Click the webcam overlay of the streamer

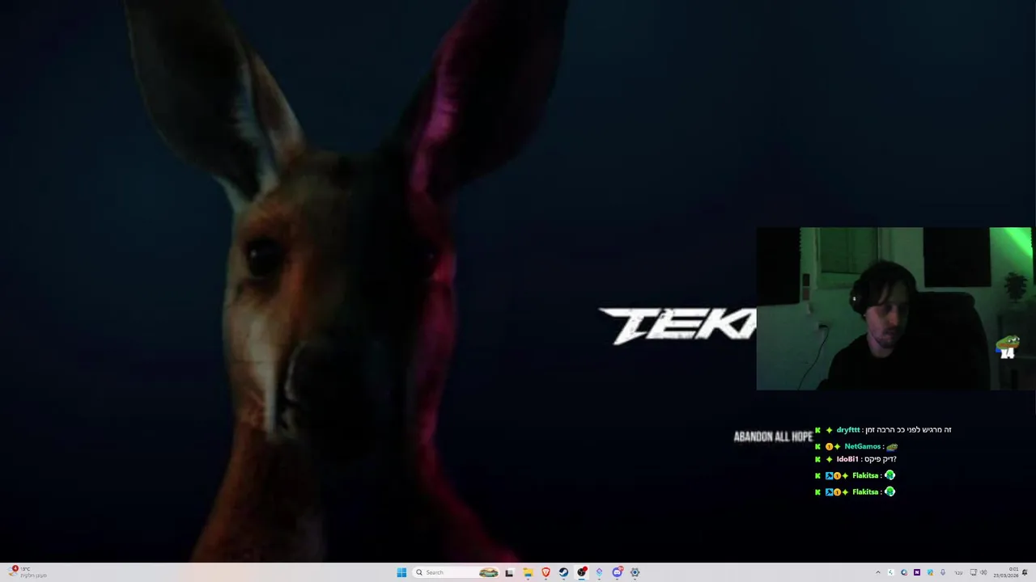click(894, 309)
